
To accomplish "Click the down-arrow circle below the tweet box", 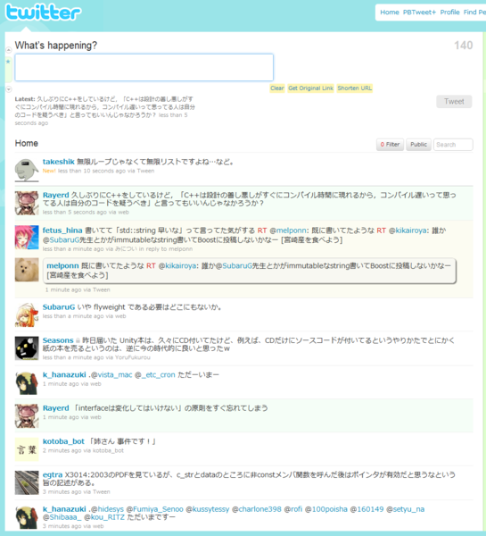I will (9, 89).
